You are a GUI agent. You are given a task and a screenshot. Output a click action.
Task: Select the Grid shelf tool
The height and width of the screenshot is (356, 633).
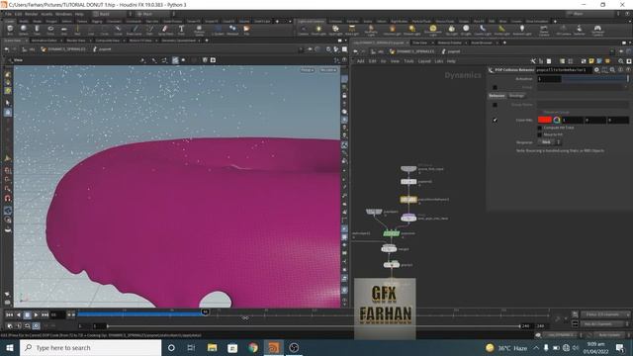63,30
